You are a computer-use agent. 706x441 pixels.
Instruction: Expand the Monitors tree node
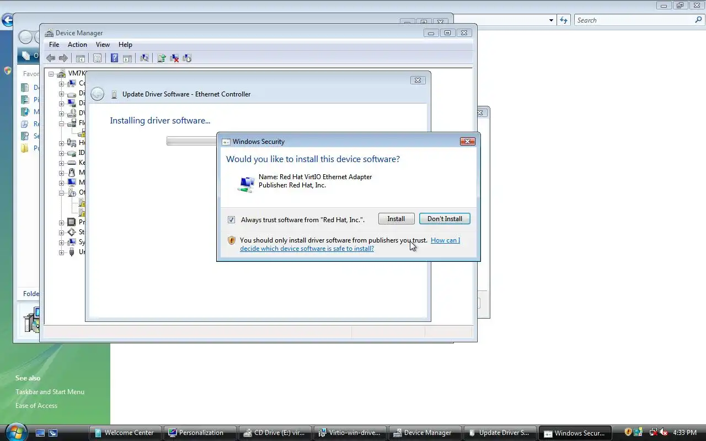[62, 183]
